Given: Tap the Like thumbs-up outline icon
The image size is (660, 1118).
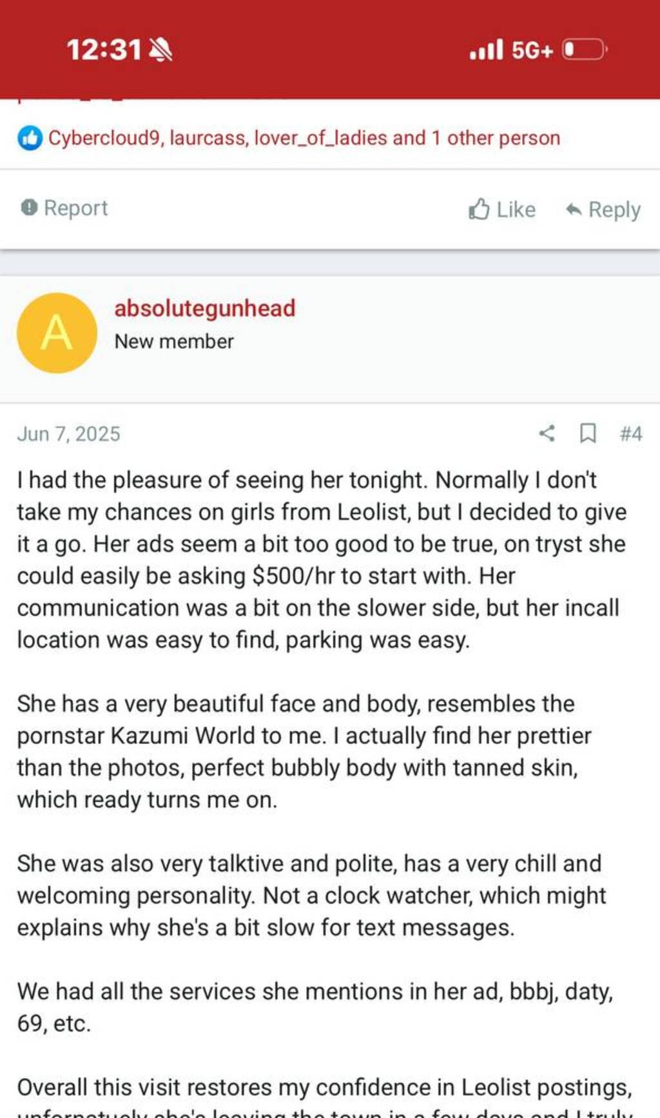Looking at the screenshot, I should 479,209.
